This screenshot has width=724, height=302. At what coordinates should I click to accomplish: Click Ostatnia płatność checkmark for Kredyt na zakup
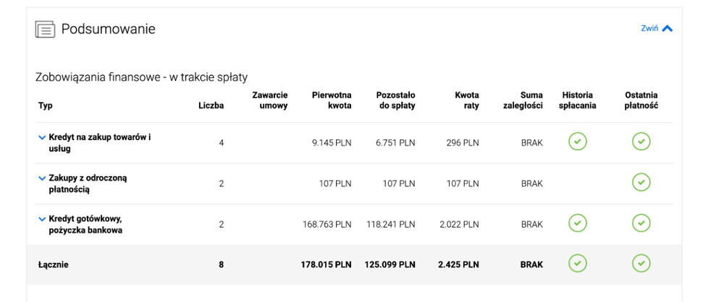click(x=641, y=142)
